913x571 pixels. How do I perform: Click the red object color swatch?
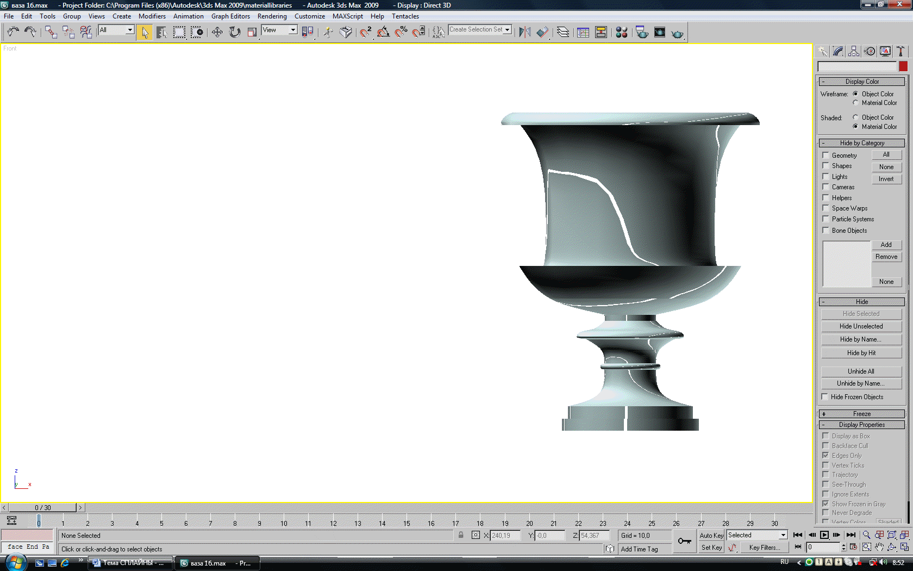click(903, 66)
